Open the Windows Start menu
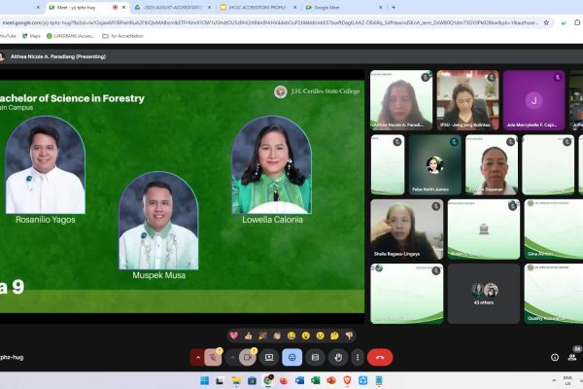The image size is (583, 389). point(204,380)
